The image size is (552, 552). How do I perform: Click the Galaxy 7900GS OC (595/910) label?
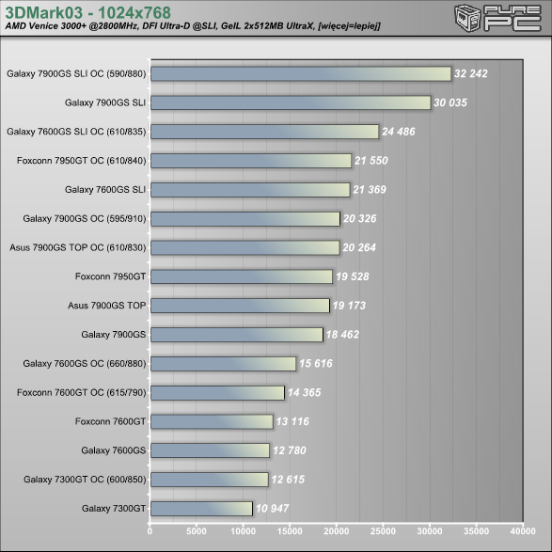tap(85, 218)
